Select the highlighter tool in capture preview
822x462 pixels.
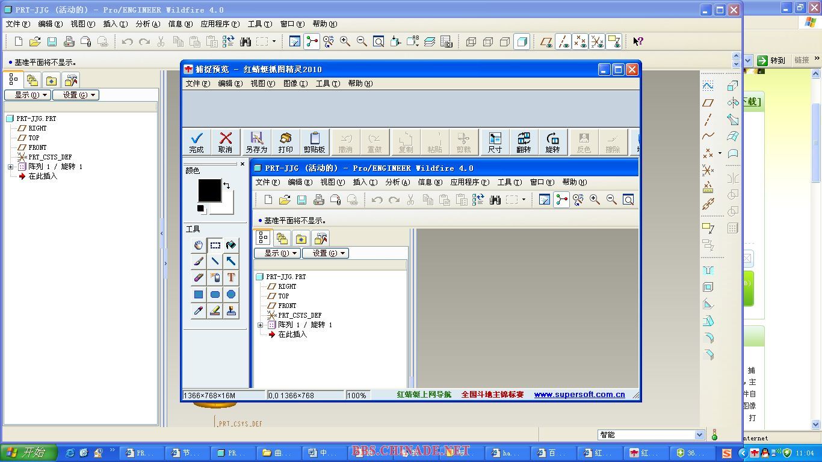pos(215,310)
